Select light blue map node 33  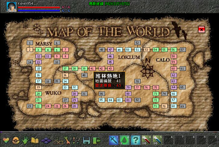click(65, 87)
